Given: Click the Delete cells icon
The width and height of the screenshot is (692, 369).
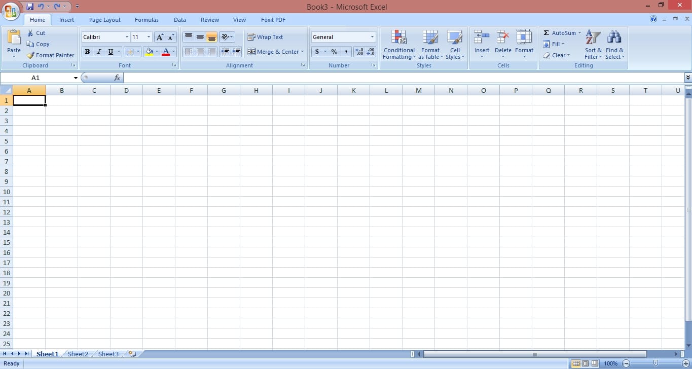Looking at the screenshot, I should click(x=503, y=37).
